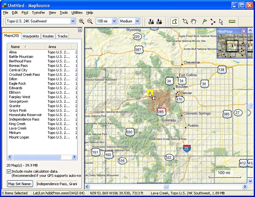The image size is (255, 197).
Task: Click the Colorado Springs label on map
Action: click(x=197, y=113)
